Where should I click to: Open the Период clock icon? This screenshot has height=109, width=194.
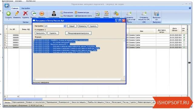(33, 13)
